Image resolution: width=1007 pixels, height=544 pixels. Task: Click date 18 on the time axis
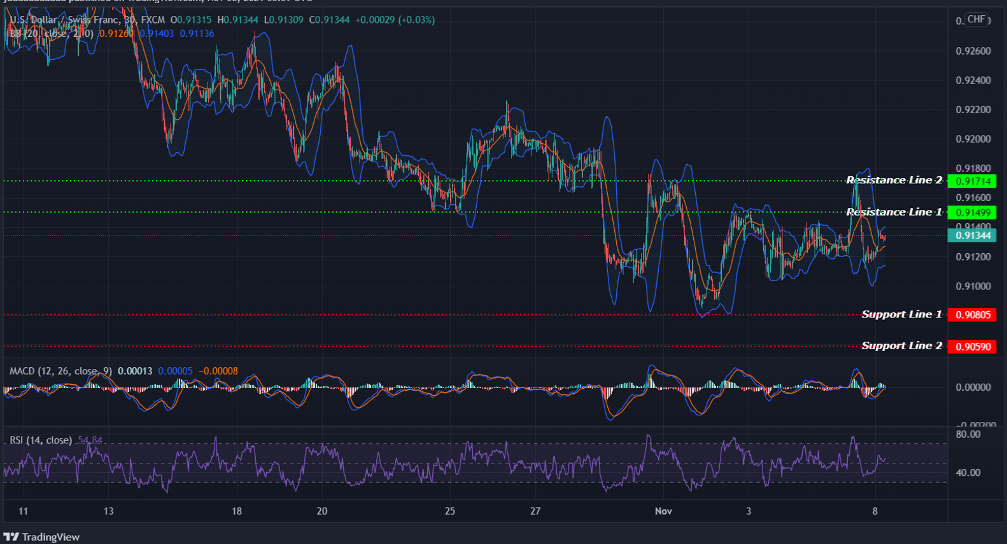[237, 511]
